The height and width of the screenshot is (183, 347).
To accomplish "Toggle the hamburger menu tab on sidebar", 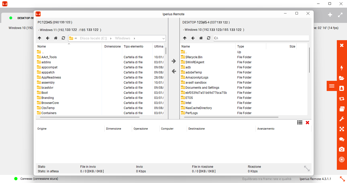I will (x=332, y=86).
